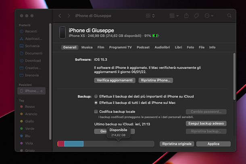Click Ripristina backup button

point(206,131)
